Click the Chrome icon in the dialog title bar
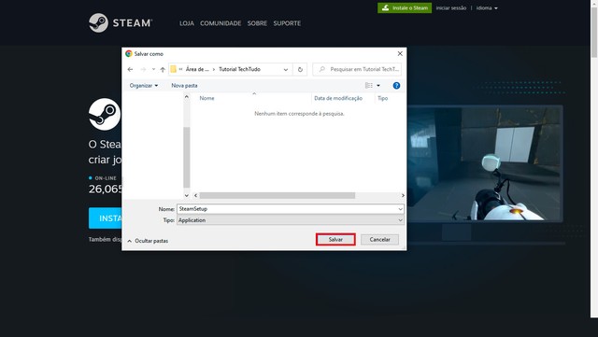 [x=129, y=54]
